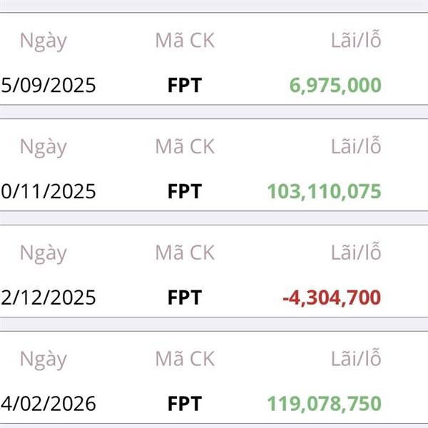Open the 119,078,750 profit figure
Viewport: 428px width, 428px height.
point(324,404)
